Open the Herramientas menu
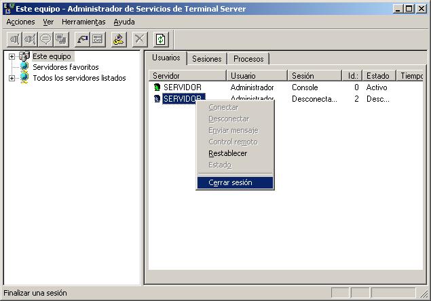431x301 pixels. pyautogui.click(x=83, y=22)
